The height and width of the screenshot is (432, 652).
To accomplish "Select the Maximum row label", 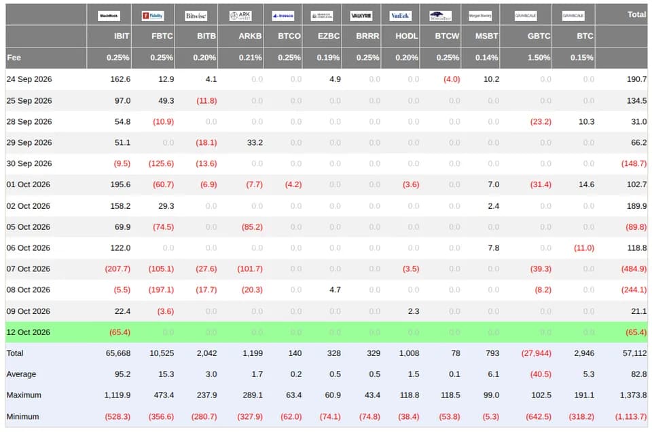I will tap(24, 395).
